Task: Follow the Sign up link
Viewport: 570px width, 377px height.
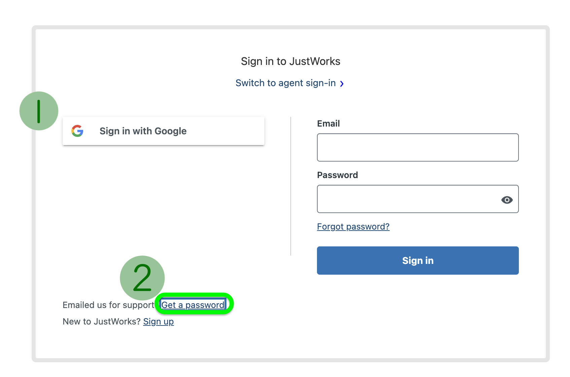Action: [158, 321]
